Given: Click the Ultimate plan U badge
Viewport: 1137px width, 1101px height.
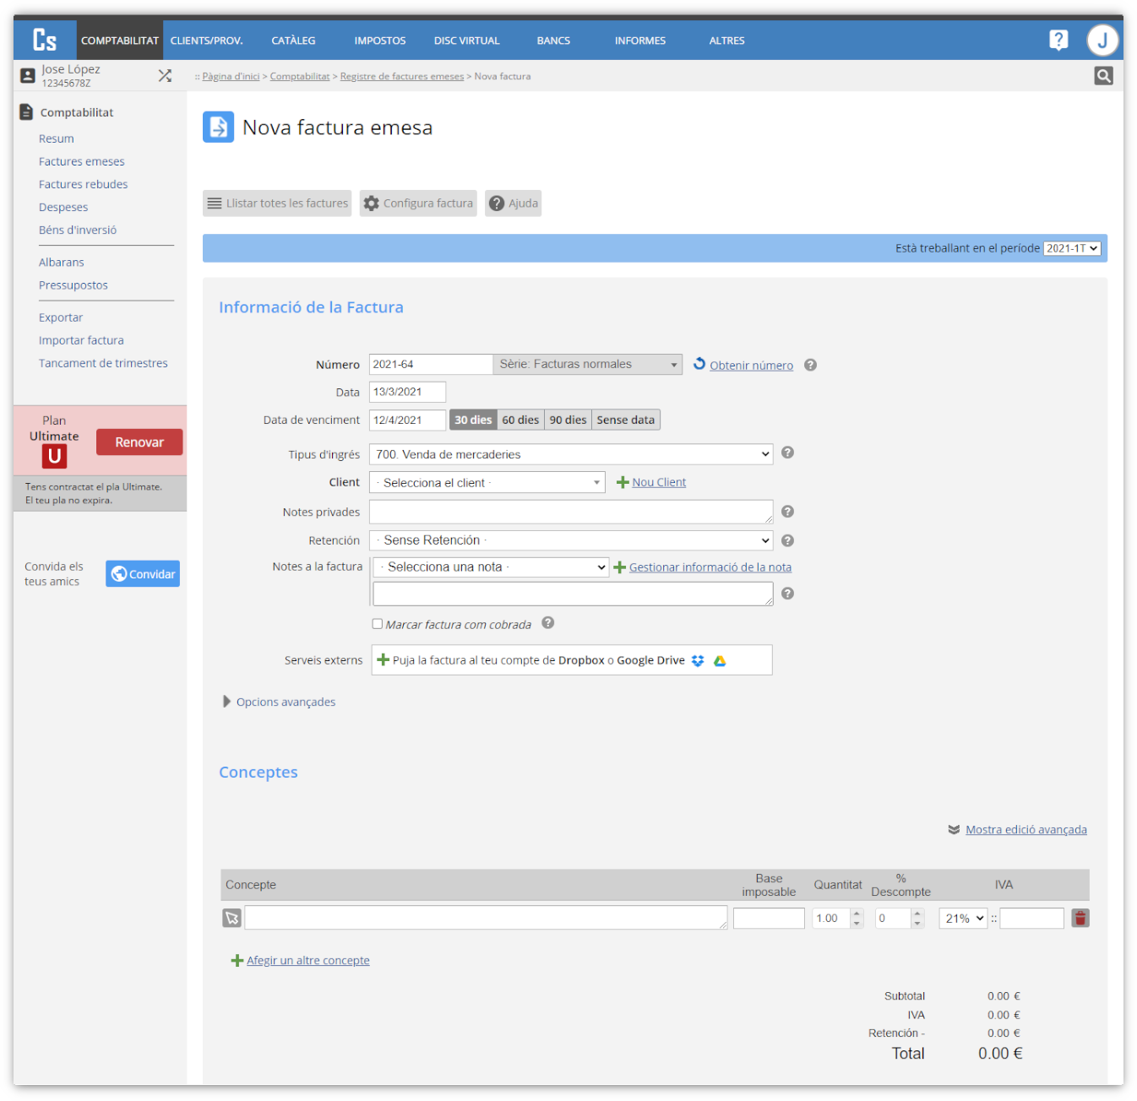Looking at the screenshot, I should 54,457.
